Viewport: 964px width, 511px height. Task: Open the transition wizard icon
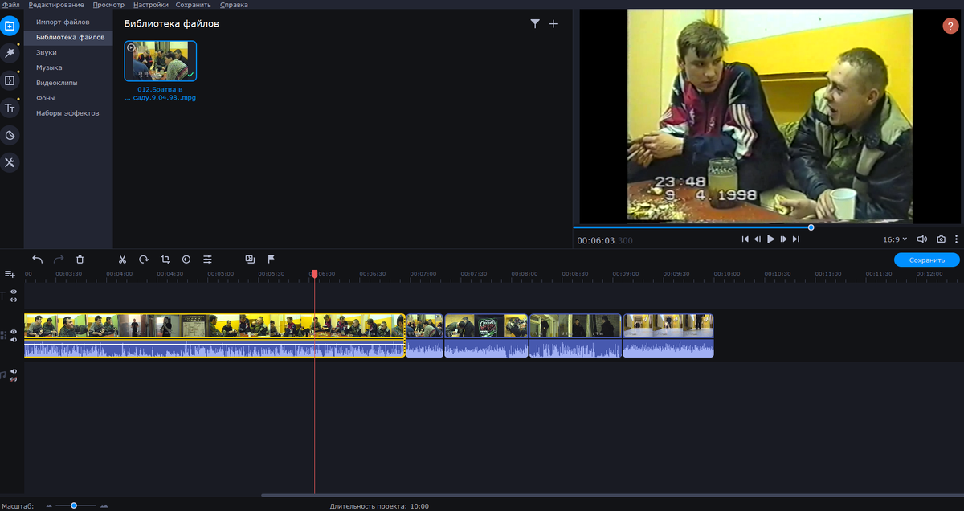point(250,259)
